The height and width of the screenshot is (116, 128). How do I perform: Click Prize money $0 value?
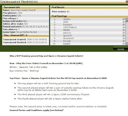click(68, 12)
